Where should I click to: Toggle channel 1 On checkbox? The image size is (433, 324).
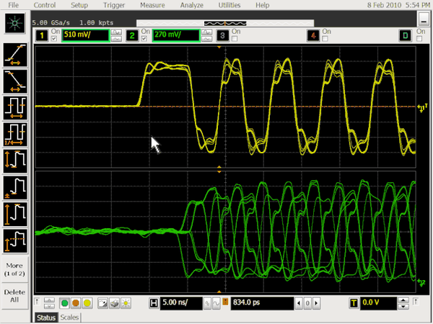[x=54, y=39]
